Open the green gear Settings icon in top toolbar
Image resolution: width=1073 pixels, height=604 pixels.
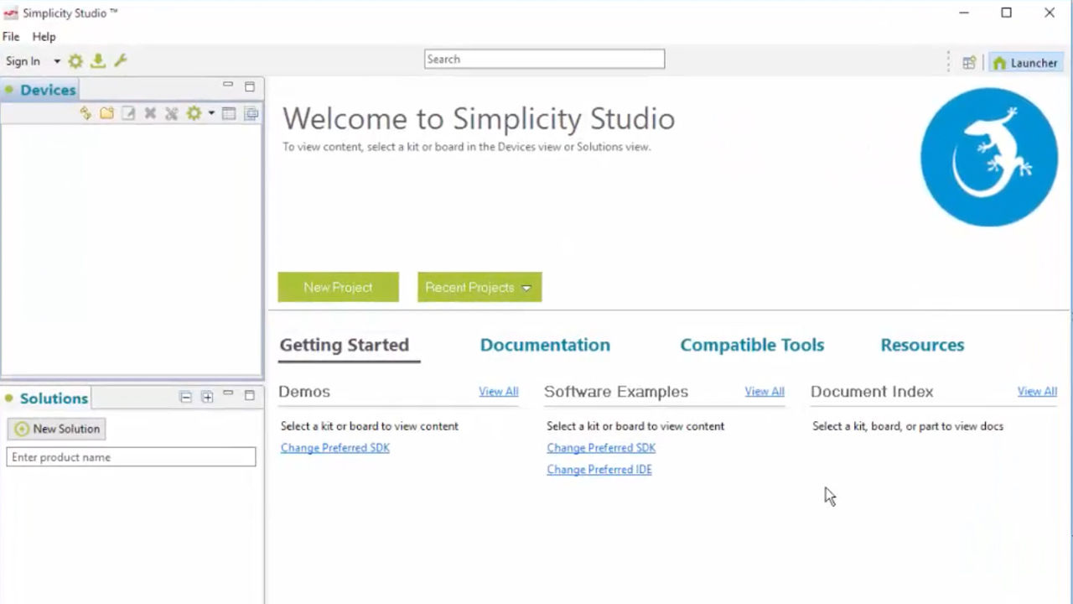[x=75, y=61]
